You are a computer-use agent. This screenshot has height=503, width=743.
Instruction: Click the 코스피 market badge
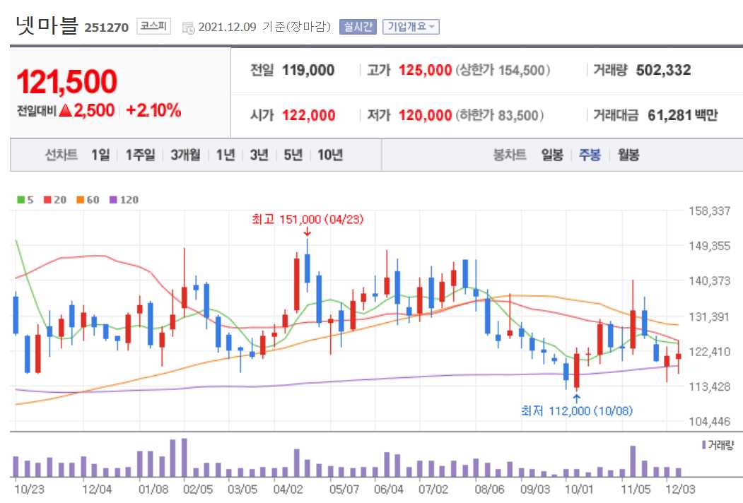(153, 26)
